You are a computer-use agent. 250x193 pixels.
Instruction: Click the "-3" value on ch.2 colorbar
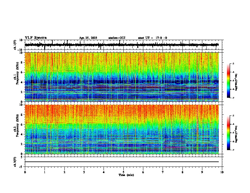click(233, 116)
